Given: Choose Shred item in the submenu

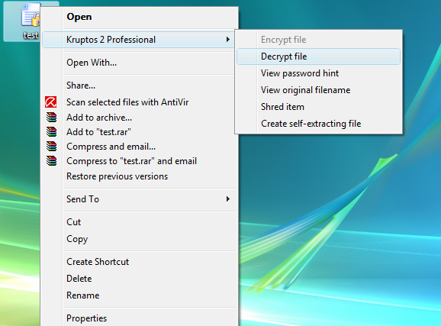Looking at the screenshot, I should pyautogui.click(x=318, y=107).
